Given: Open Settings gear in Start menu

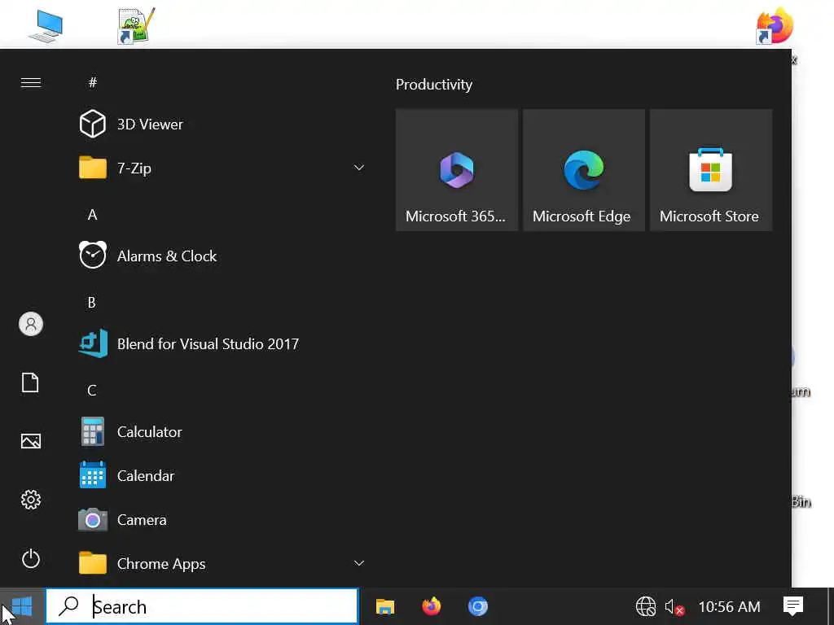Looking at the screenshot, I should [31, 500].
